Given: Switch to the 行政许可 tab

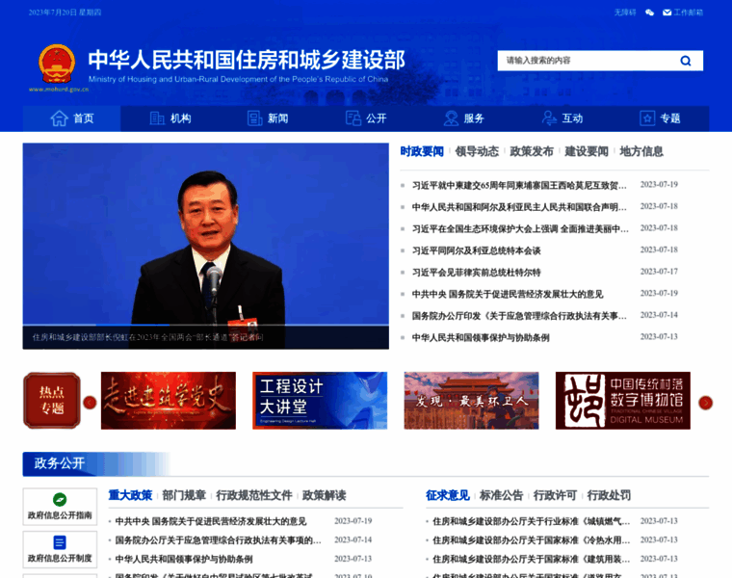Looking at the screenshot, I should pos(555,495).
